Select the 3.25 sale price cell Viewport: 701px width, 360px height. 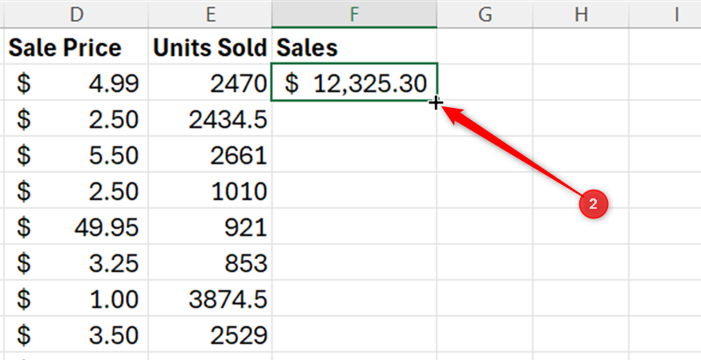click(76, 262)
